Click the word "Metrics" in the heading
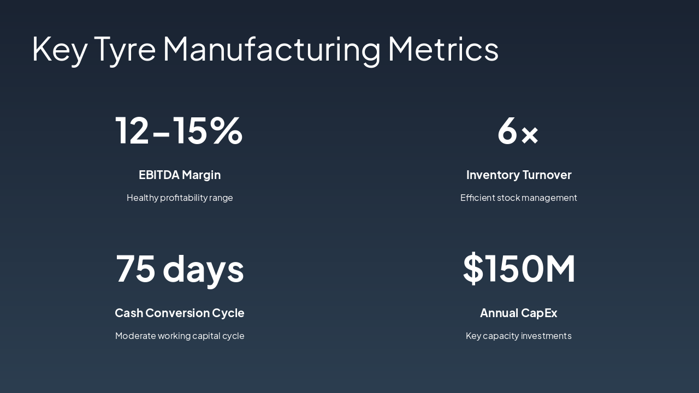Screen dimensions: 699x393 (x=443, y=49)
